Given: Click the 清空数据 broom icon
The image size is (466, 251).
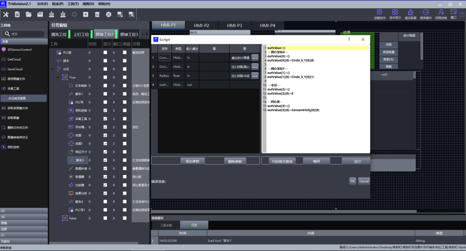Looking at the screenshot, I should coord(410,13).
